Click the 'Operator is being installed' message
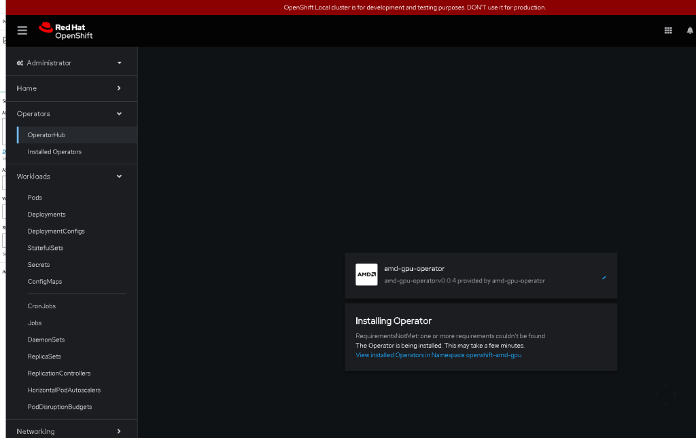696x438 pixels. pos(440,346)
